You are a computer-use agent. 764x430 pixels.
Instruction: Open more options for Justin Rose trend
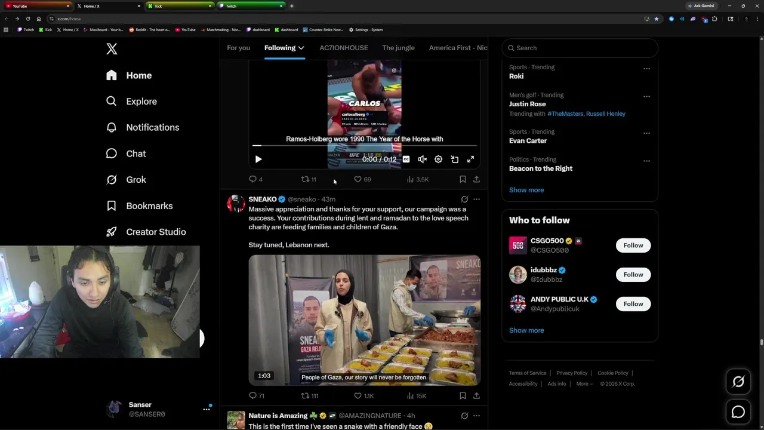pos(646,96)
